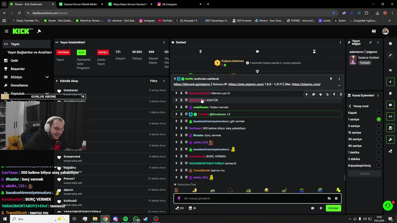This screenshot has height=223, width=397.
Task: Go back from Yavaş mod with arrow
Action: 350,106
